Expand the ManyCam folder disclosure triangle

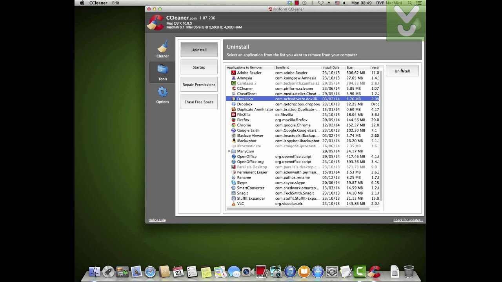(x=229, y=151)
